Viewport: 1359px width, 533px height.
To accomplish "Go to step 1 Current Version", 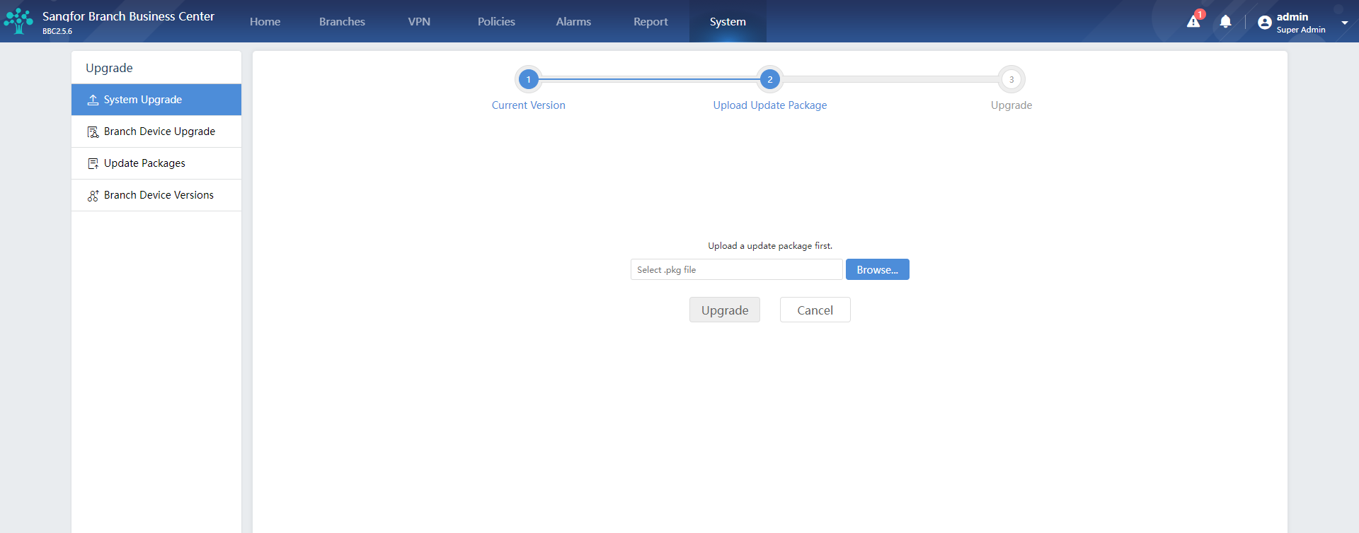I will click(529, 80).
